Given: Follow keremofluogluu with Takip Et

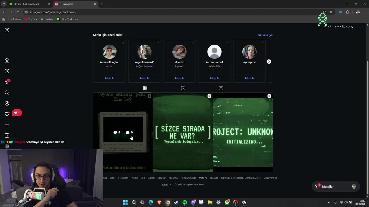Looking at the screenshot, I should 110,78.
